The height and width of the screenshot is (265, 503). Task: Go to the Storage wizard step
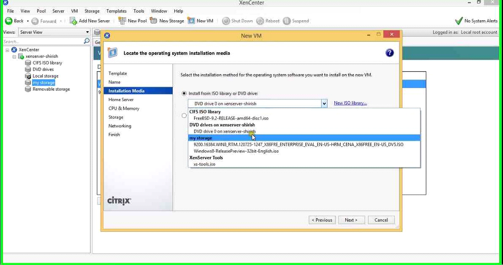pyautogui.click(x=116, y=117)
